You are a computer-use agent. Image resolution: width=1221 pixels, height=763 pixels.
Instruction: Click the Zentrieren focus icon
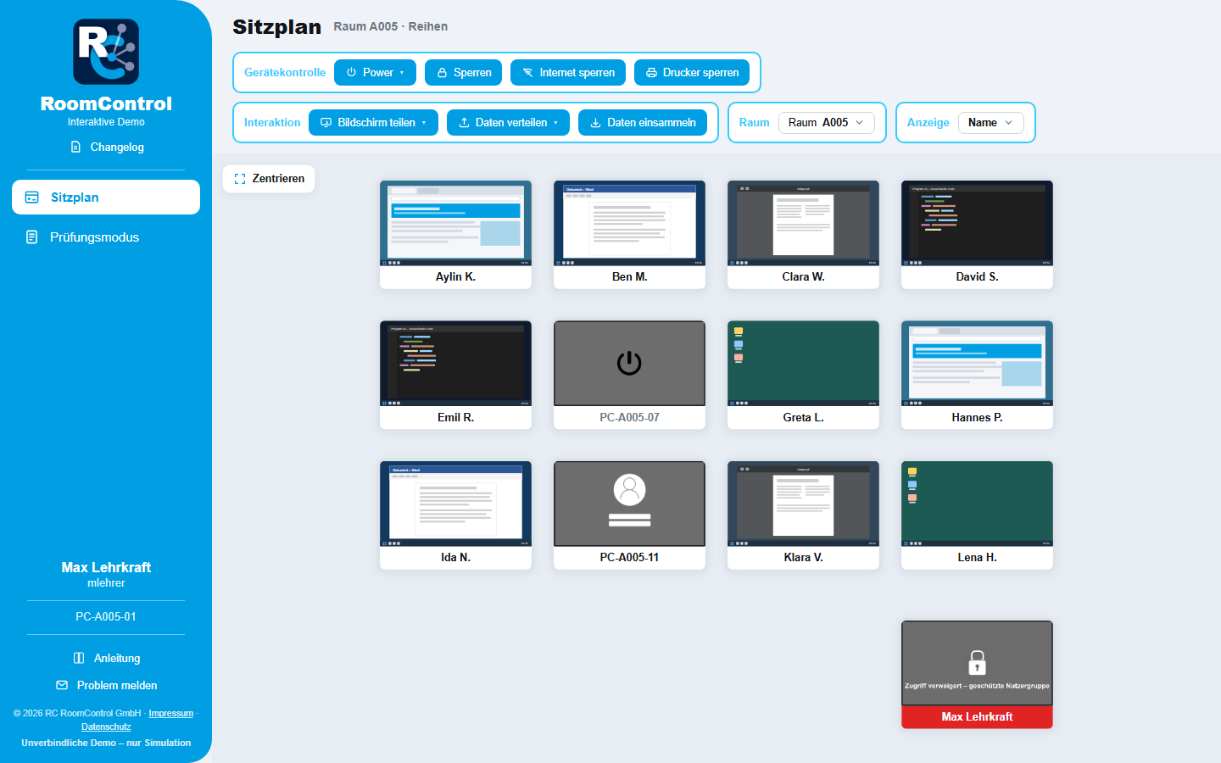coord(240,179)
